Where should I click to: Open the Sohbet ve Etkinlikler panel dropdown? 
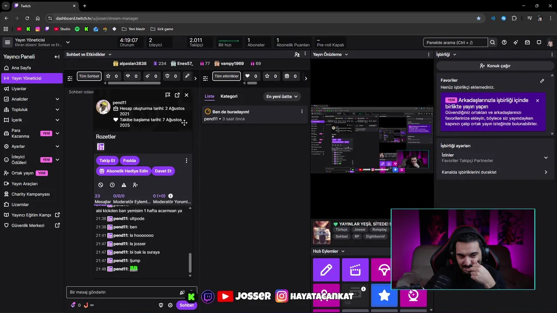89,54
